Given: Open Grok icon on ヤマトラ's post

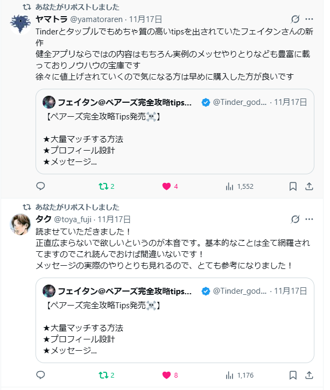Looking at the screenshot, I should coord(295,19).
